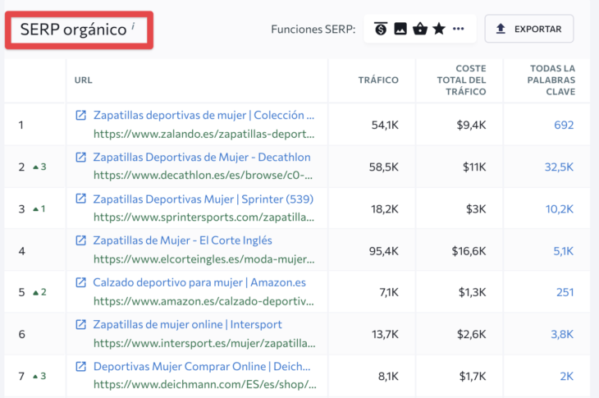Select traffic value 58,5K
This screenshot has width=599, height=398.
point(384,167)
